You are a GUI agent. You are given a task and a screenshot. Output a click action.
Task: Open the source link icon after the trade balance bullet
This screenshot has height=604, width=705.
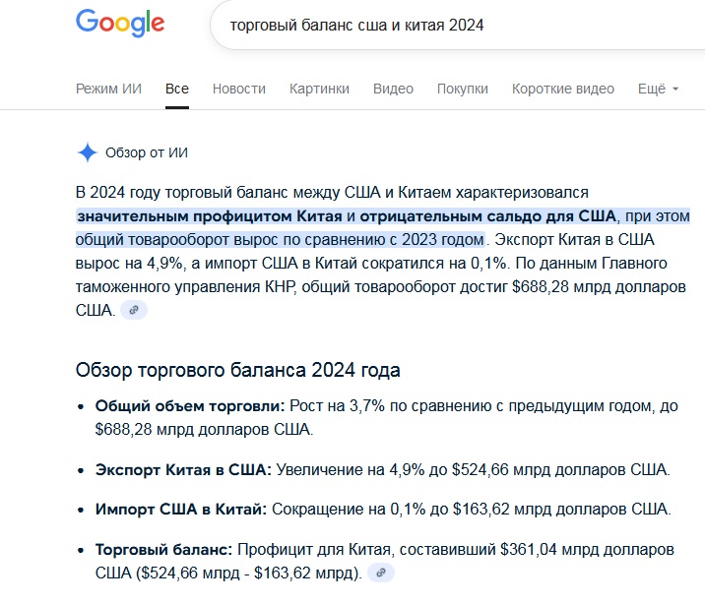coord(381,573)
